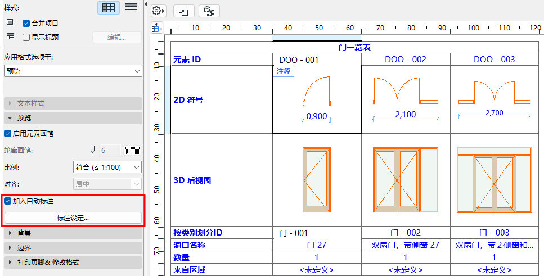Click the 门 - 003 category ID cell
Viewport: 544px width, 276px height.
(494, 232)
